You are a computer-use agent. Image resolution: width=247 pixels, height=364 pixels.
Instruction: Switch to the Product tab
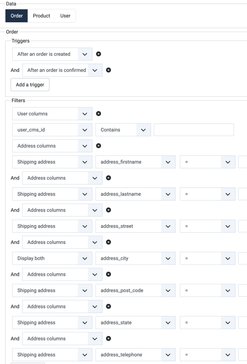pyautogui.click(x=41, y=16)
